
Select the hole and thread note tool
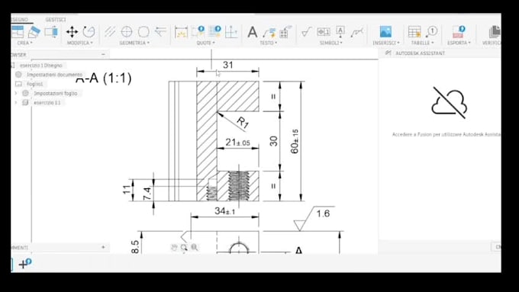pos(285,32)
